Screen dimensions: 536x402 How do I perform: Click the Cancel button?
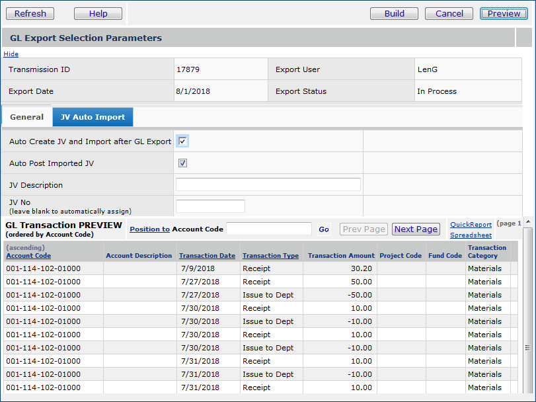click(x=449, y=13)
